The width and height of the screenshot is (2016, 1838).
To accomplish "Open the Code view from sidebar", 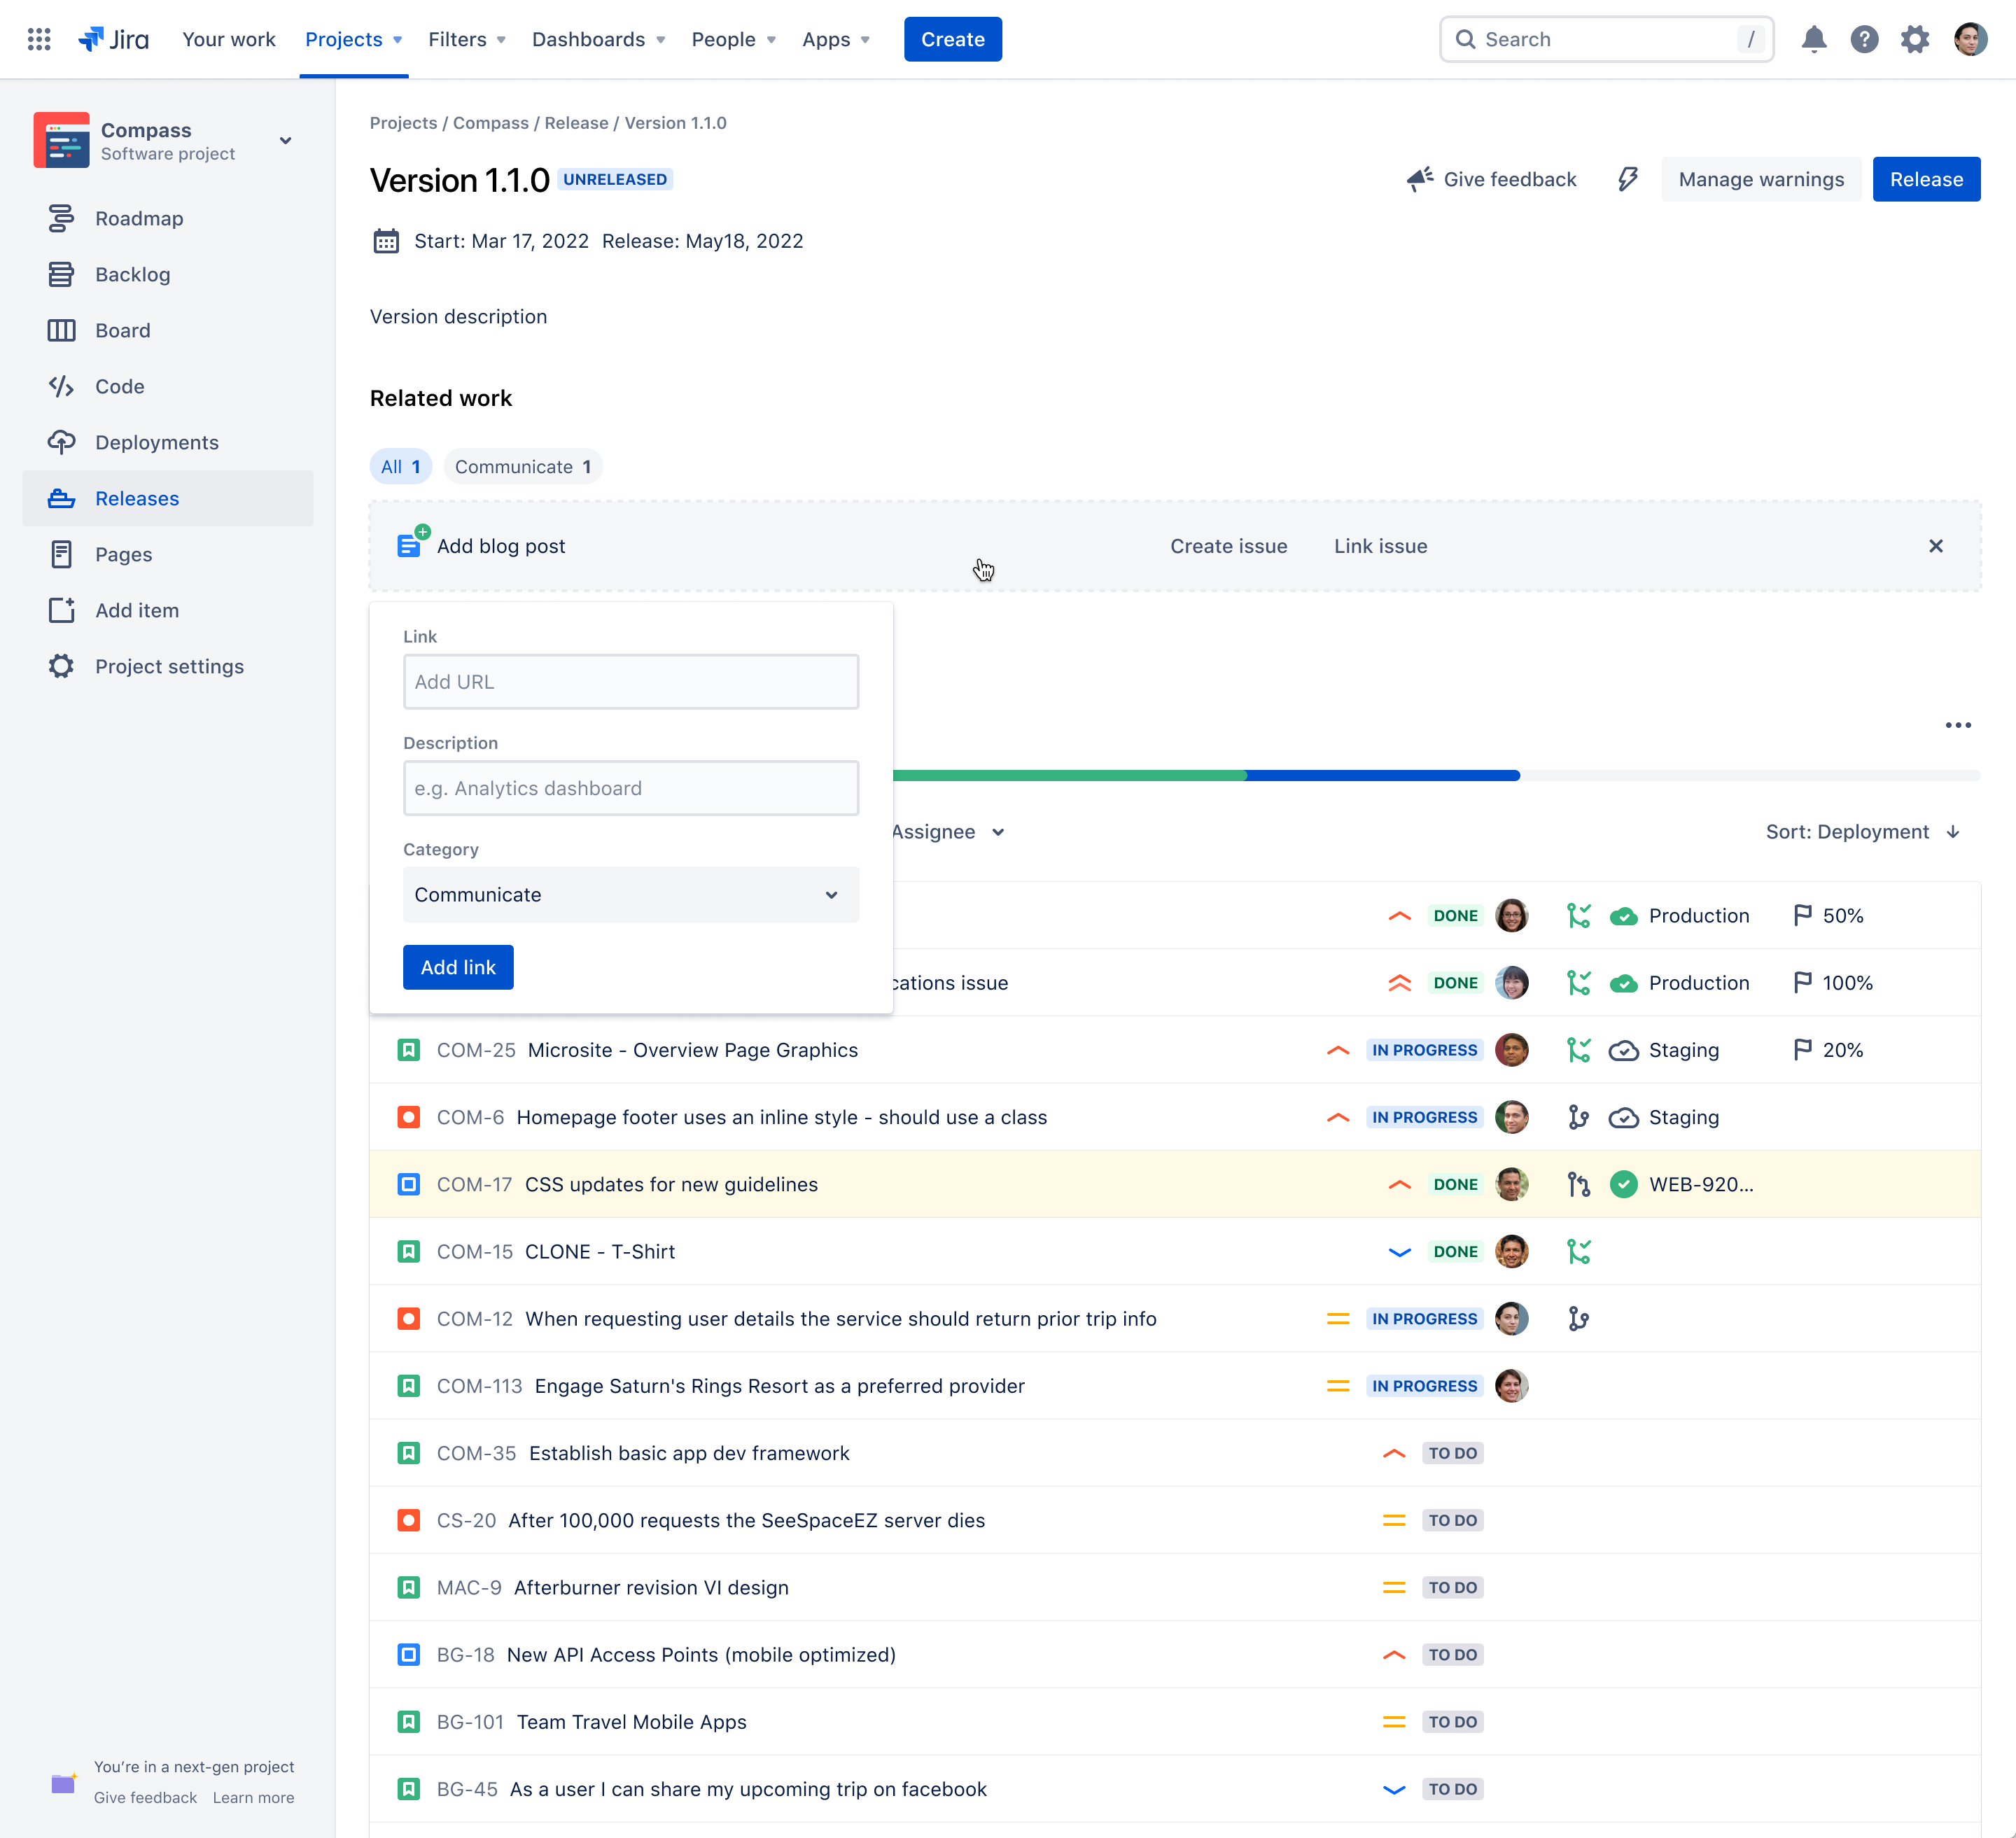I will (119, 386).
